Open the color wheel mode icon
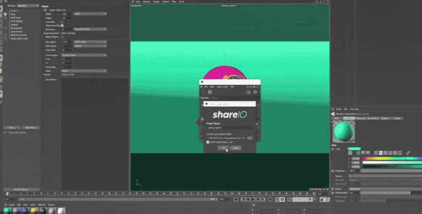This screenshot has height=214, width=422. click(358, 153)
